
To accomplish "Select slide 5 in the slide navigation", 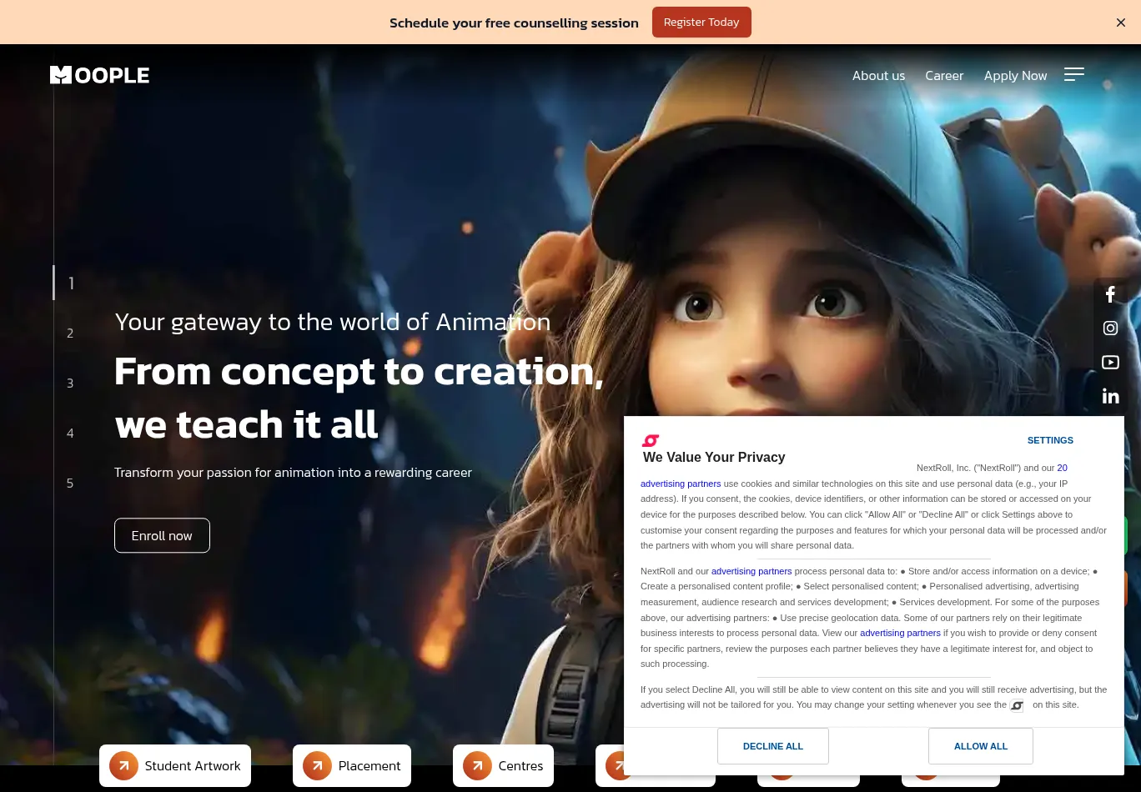I will pyautogui.click(x=70, y=484).
